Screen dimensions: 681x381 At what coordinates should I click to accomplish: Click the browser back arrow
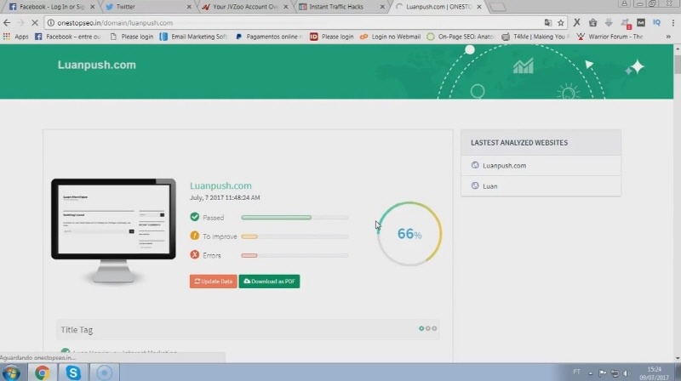coord(7,23)
